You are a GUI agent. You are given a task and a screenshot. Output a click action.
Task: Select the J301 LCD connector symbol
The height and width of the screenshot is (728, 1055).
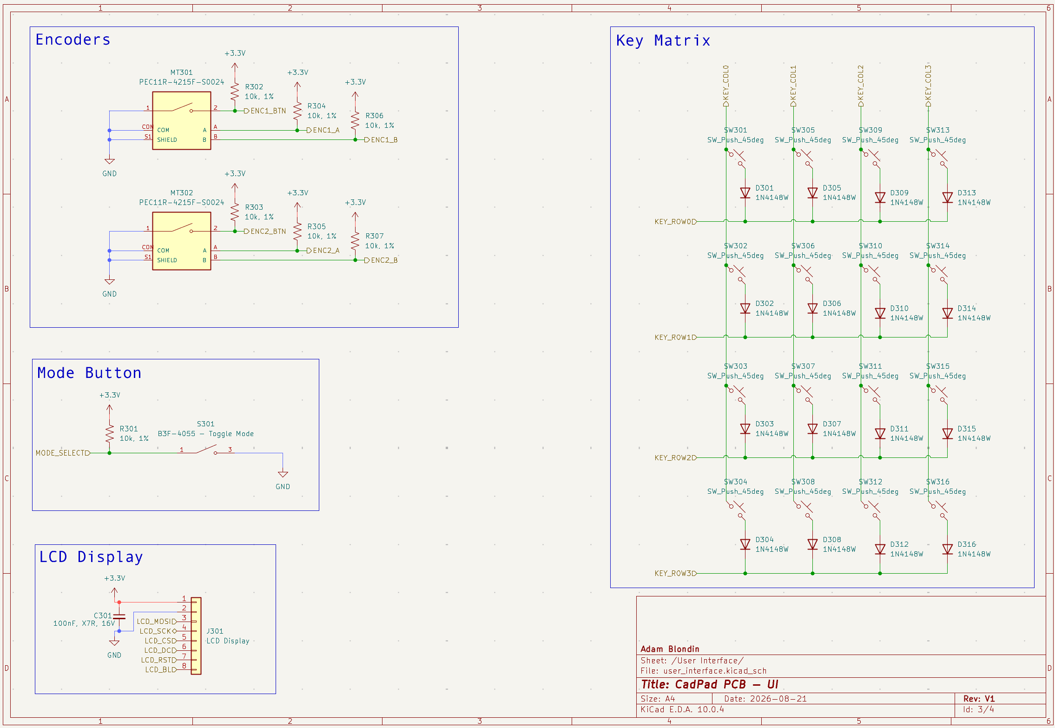196,635
